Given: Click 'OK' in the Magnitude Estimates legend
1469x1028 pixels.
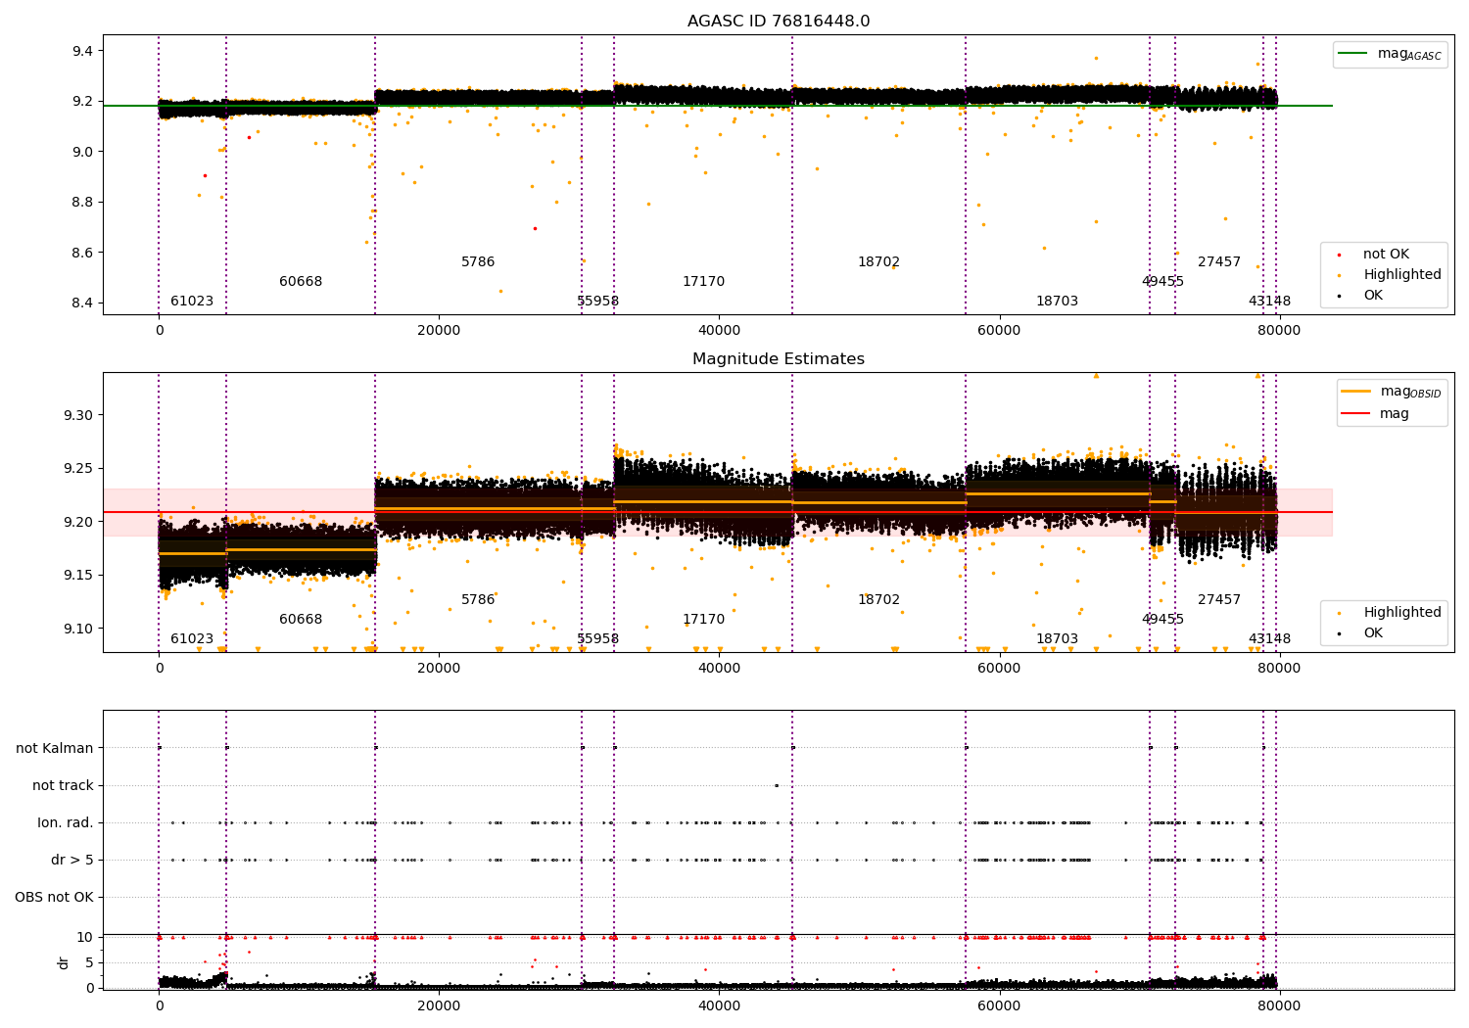Looking at the screenshot, I should click(x=1373, y=633).
